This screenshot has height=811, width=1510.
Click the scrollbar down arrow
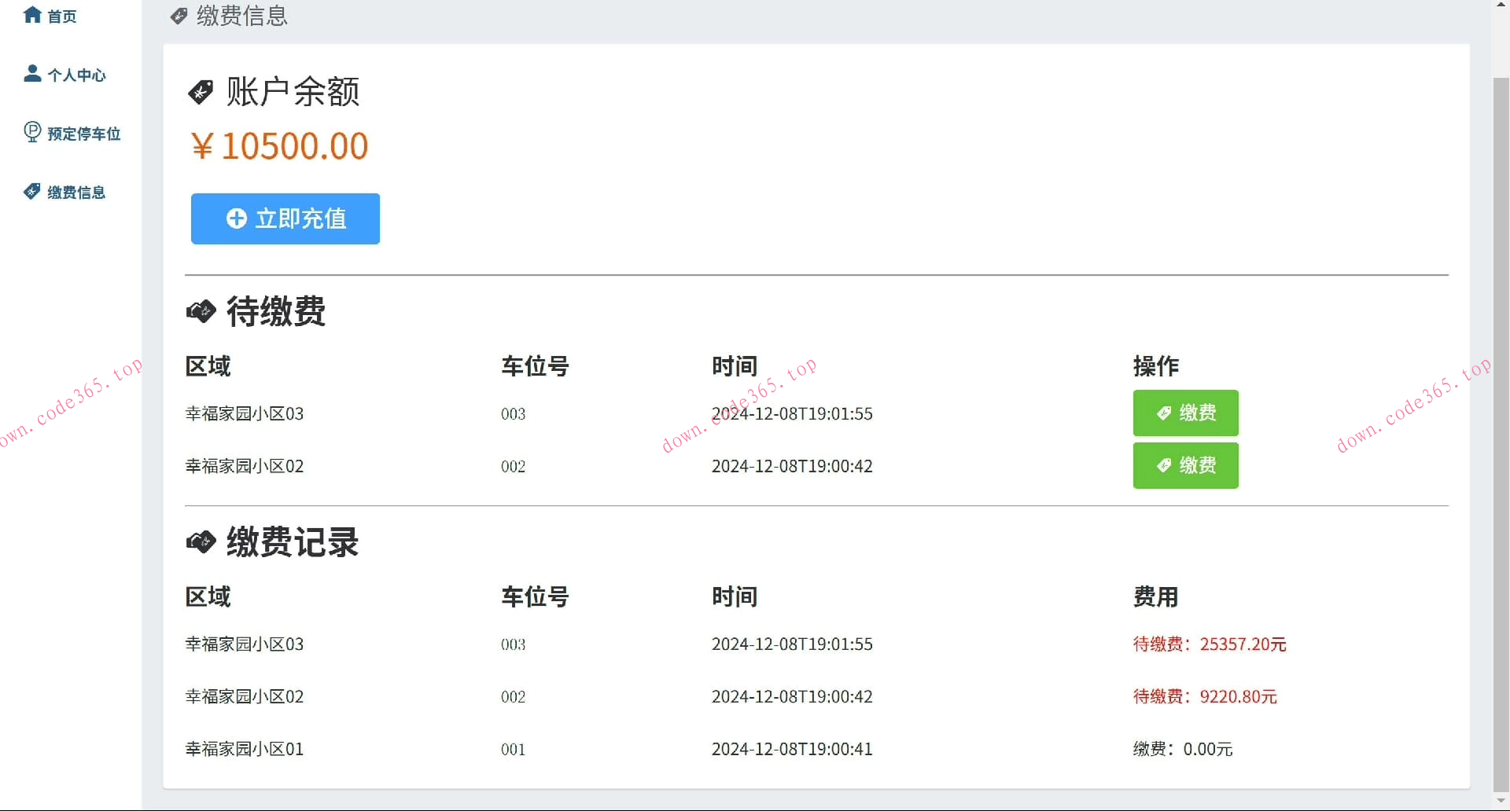click(1501, 801)
